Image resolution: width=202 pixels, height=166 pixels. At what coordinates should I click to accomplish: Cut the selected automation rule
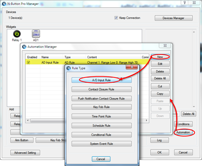tap(160, 86)
